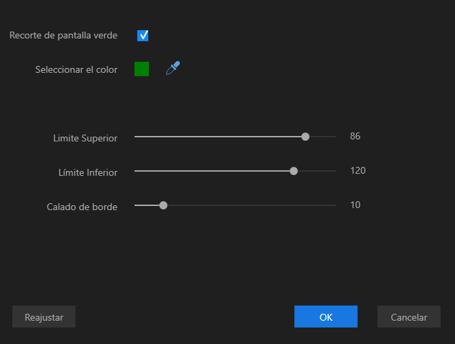Screen dimensions: 455x344
Task: Click the Seleccionar el color label
Action: pos(76,69)
